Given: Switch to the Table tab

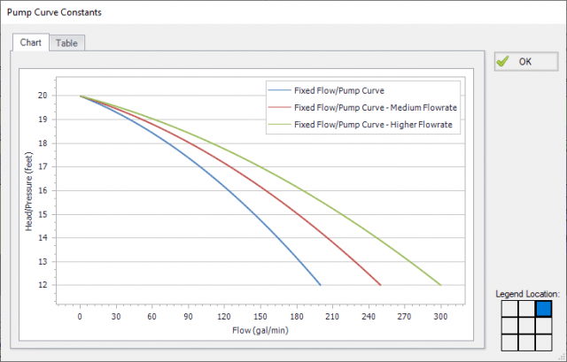Looking at the screenshot, I should [x=67, y=43].
